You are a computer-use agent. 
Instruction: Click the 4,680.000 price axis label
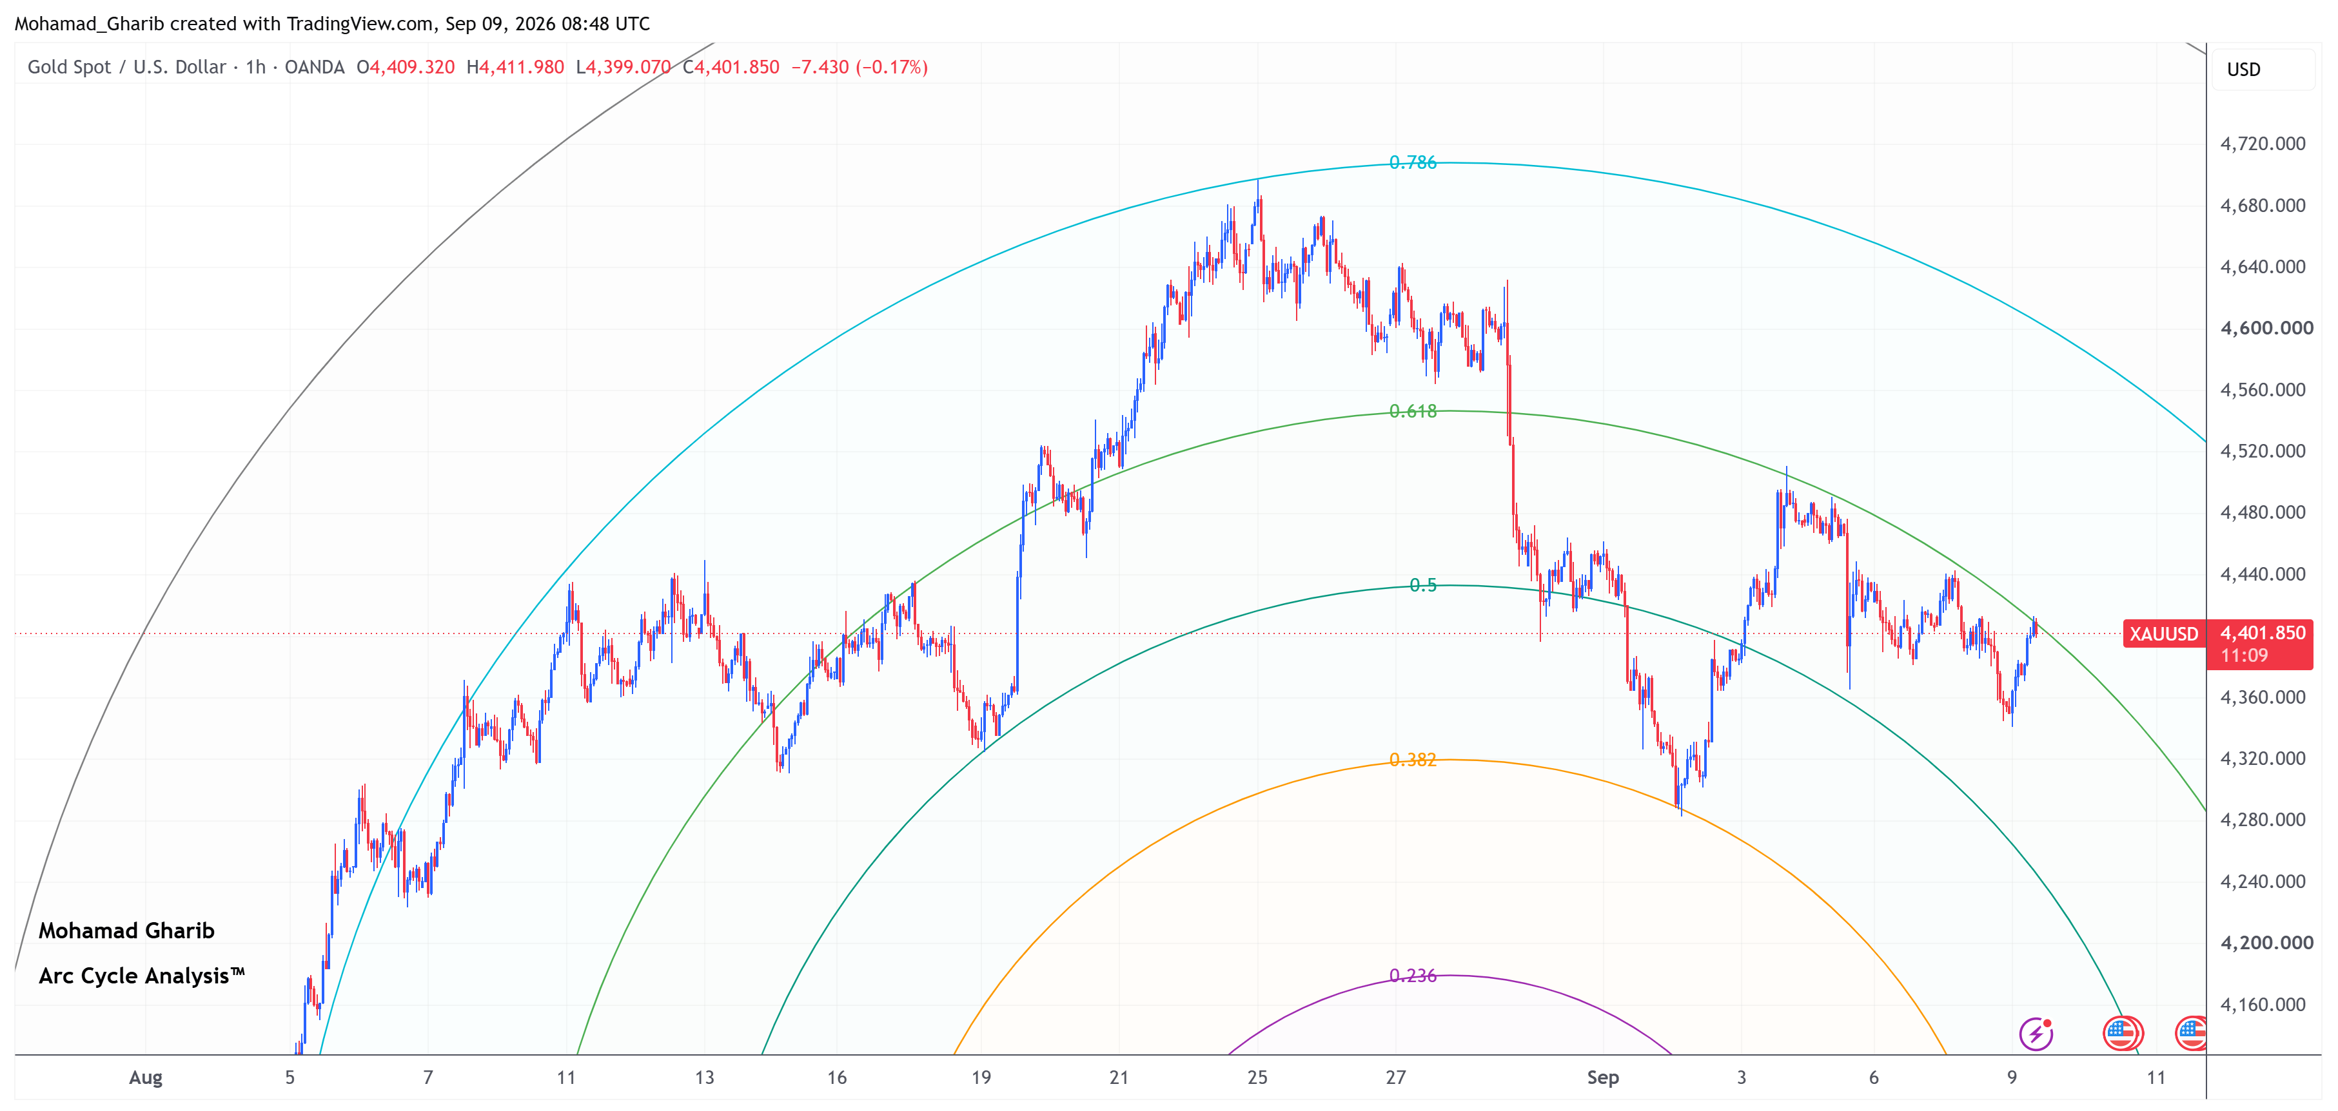click(2263, 205)
